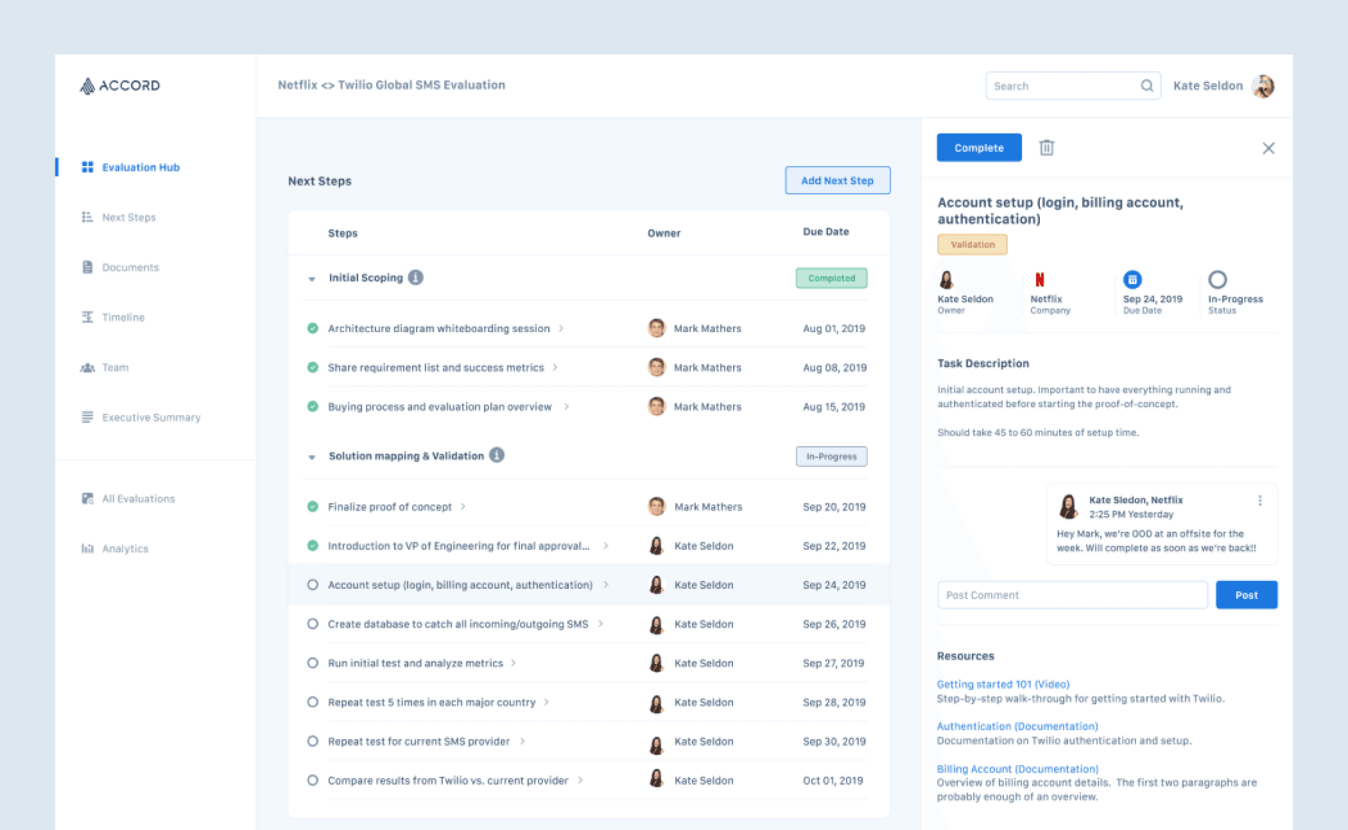Open Kate Seldon profile avatar in header
This screenshot has height=830, width=1348.
[x=1263, y=85]
